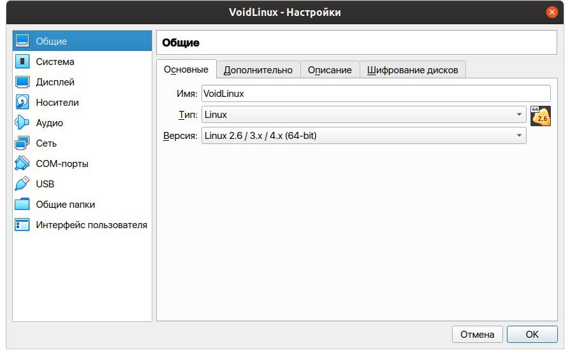The image size is (570, 355).
Task: Switch to the Дополнительно tab
Action: [258, 69]
